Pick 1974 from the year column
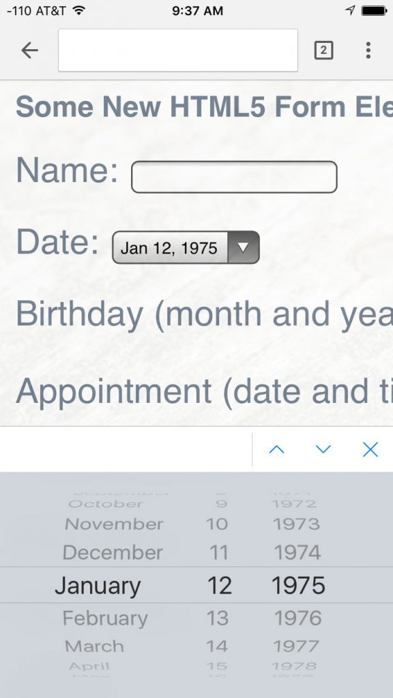This screenshot has width=393, height=698. [x=297, y=552]
